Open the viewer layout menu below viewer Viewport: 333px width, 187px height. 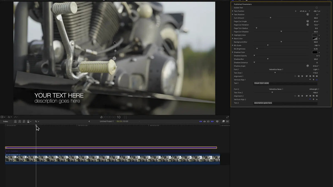point(3,117)
